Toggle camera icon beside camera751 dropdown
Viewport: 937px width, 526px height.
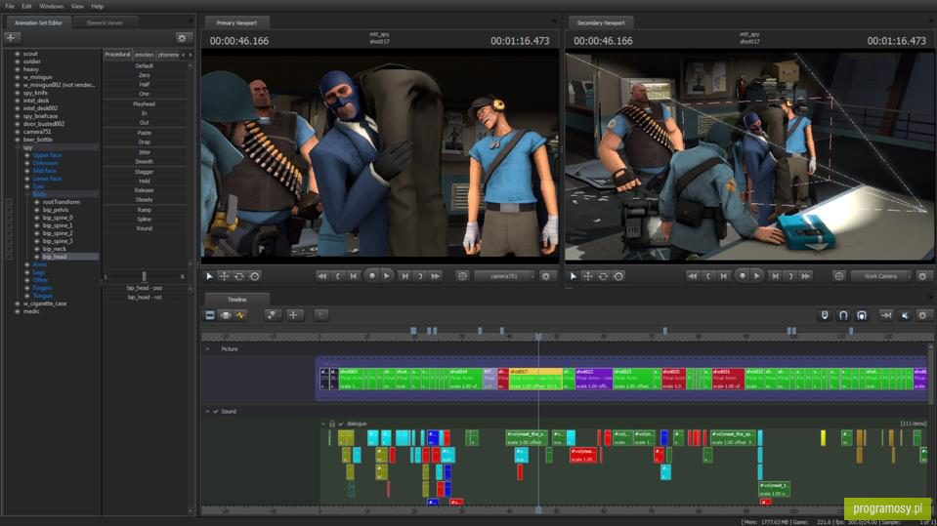[462, 276]
